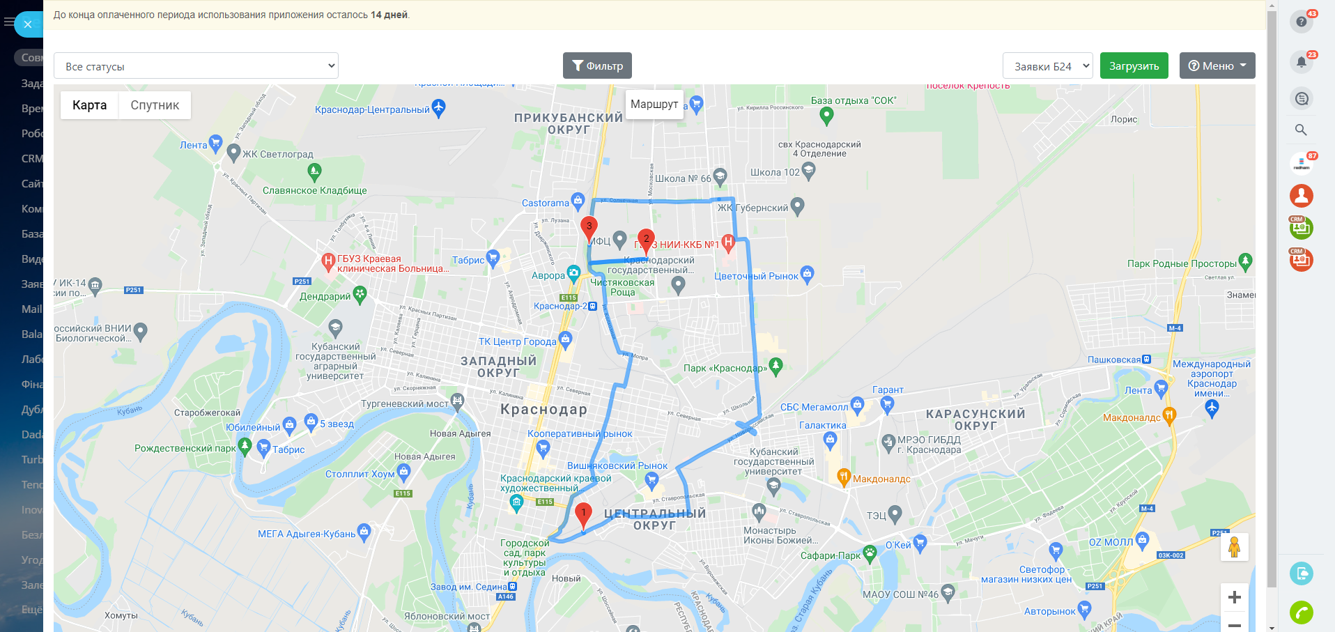
Task: Click the Дендрарий park pin
Action: tap(360, 295)
